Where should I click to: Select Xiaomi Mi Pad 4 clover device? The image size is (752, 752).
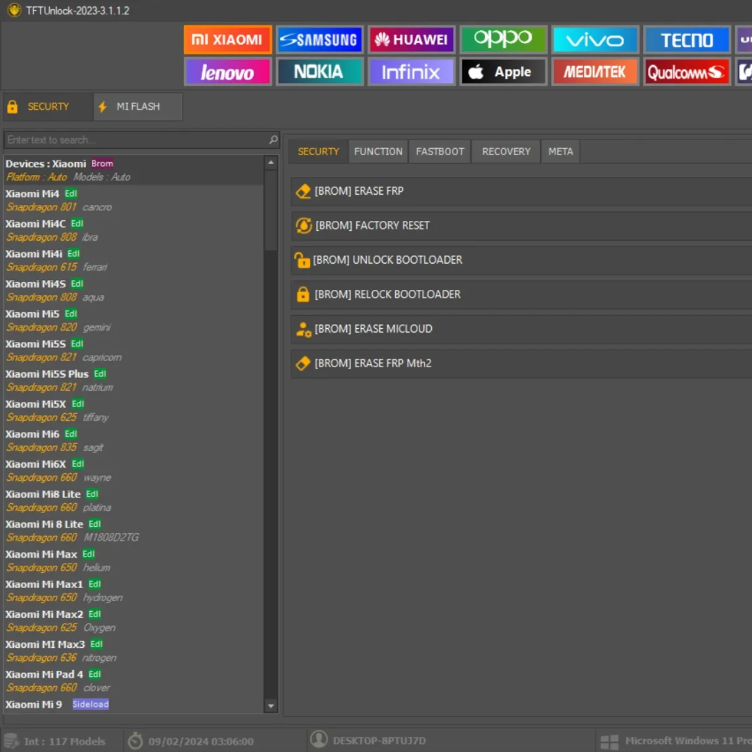coord(133,681)
